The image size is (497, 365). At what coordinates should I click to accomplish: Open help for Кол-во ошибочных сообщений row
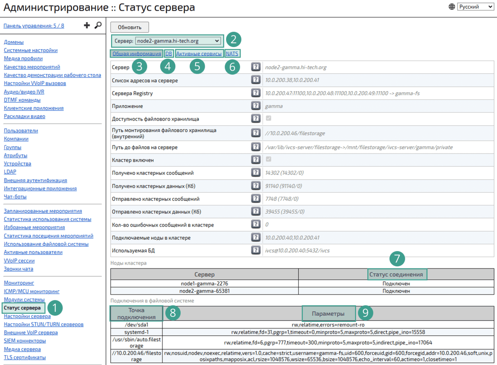pos(256,224)
